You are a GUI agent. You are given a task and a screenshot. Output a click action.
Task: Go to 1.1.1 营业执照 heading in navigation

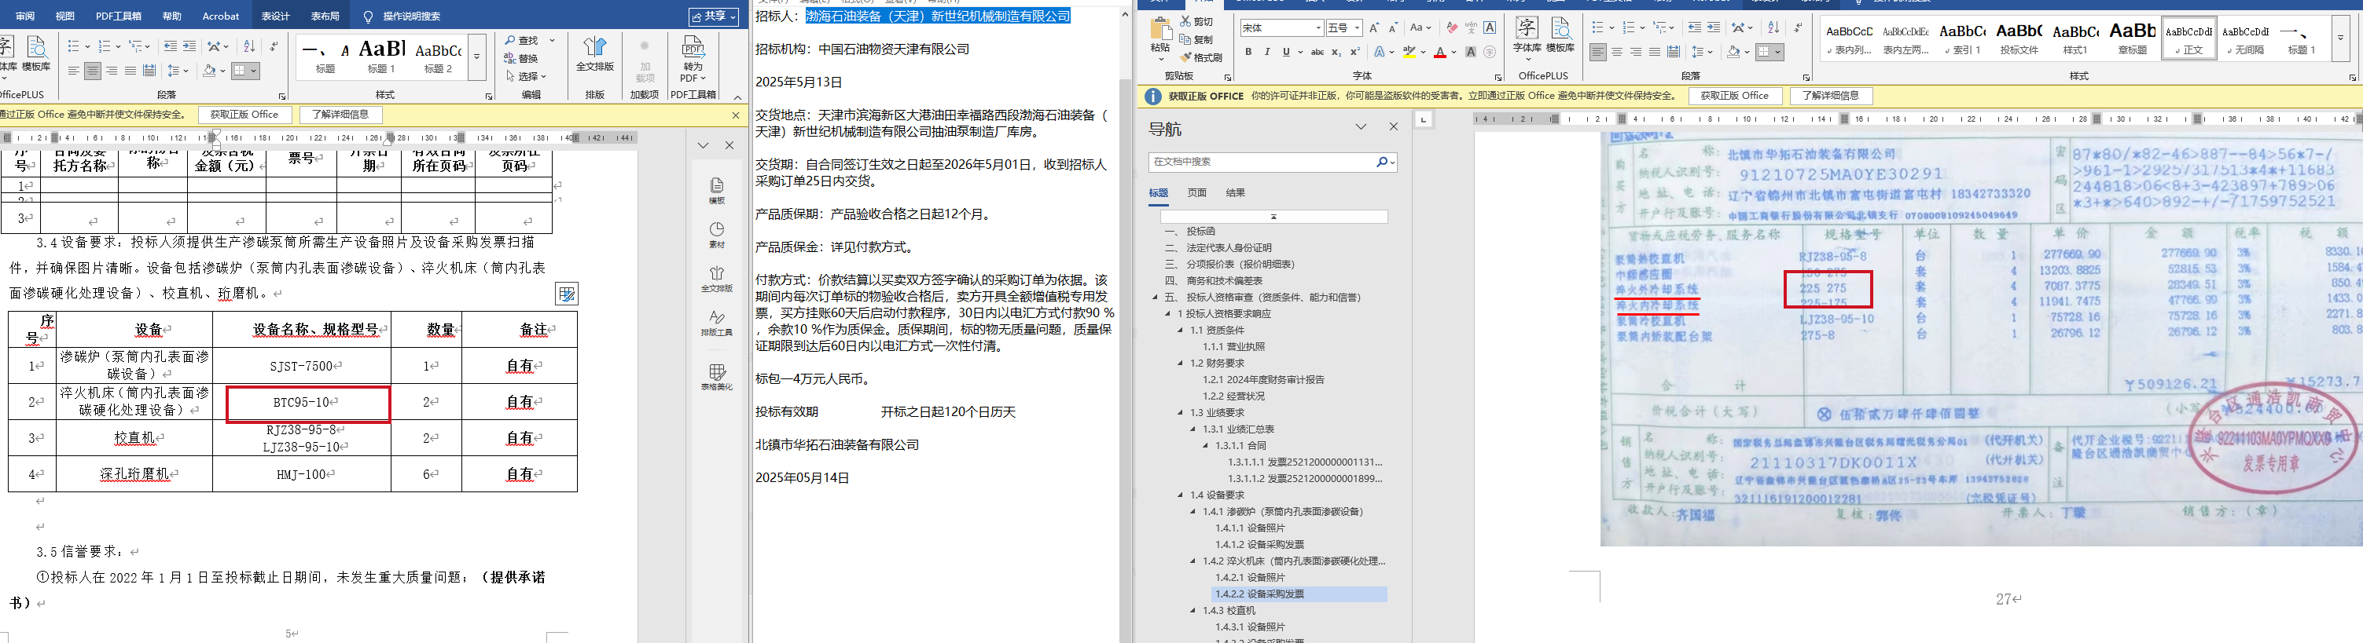coord(1234,346)
